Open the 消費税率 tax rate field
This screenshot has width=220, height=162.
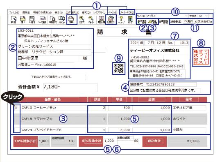(188, 21)
